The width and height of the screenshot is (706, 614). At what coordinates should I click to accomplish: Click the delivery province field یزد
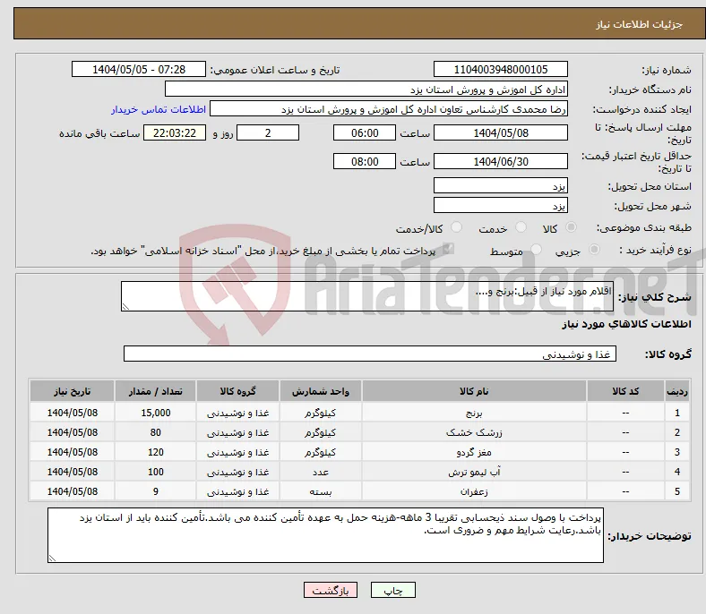click(500, 185)
